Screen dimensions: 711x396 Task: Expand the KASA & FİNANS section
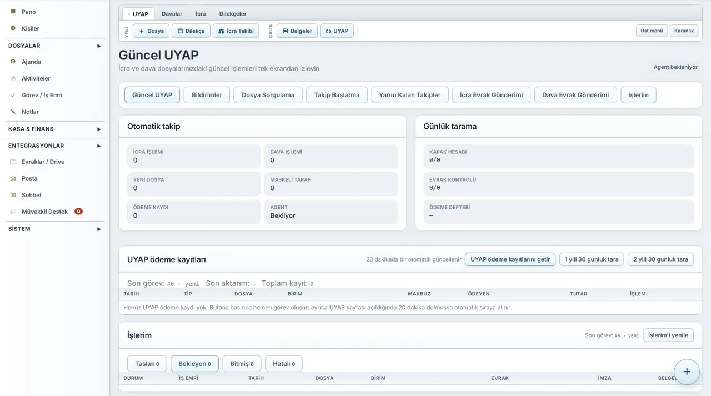54,129
